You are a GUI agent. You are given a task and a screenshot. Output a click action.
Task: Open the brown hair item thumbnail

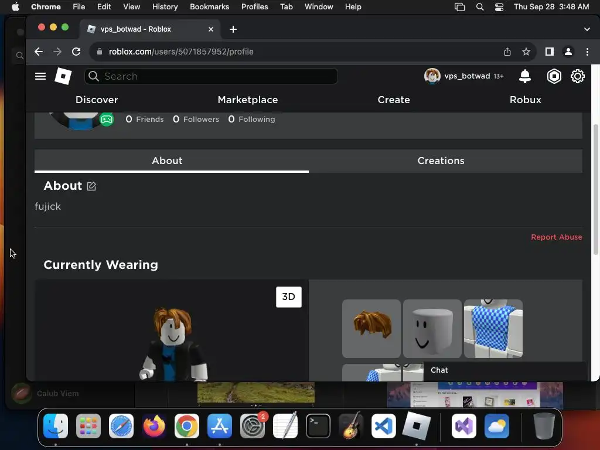[x=371, y=329]
